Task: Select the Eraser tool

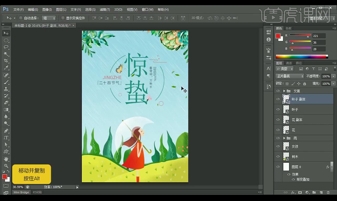Action: click(x=6, y=103)
